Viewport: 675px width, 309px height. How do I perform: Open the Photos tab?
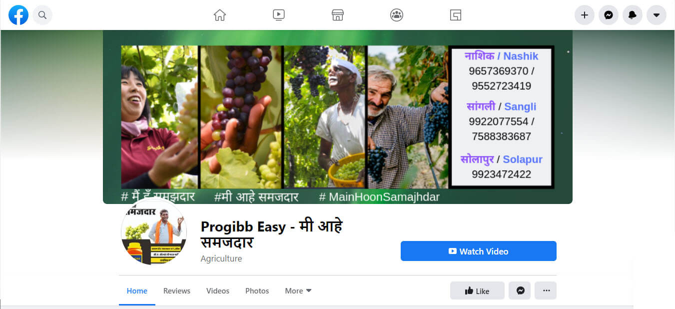click(257, 290)
